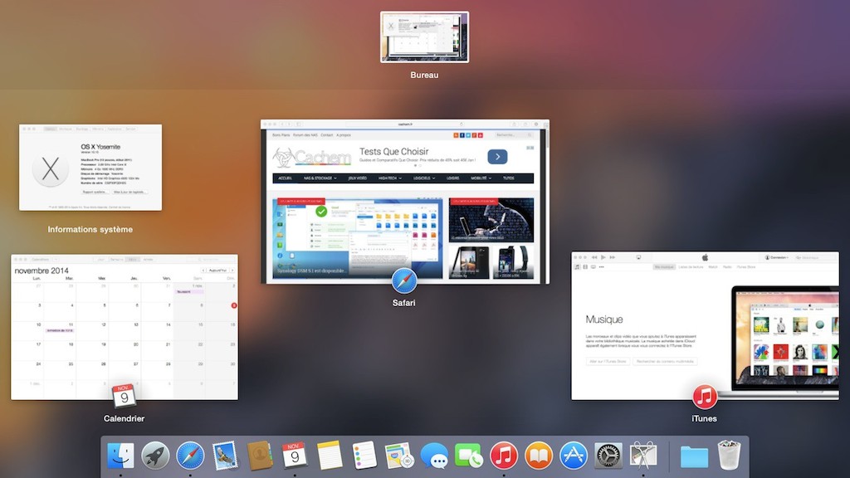Click the Calendrier window label
Image resolution: width=850 pixels, height=478 pixels.
click(x=125, y=418)
